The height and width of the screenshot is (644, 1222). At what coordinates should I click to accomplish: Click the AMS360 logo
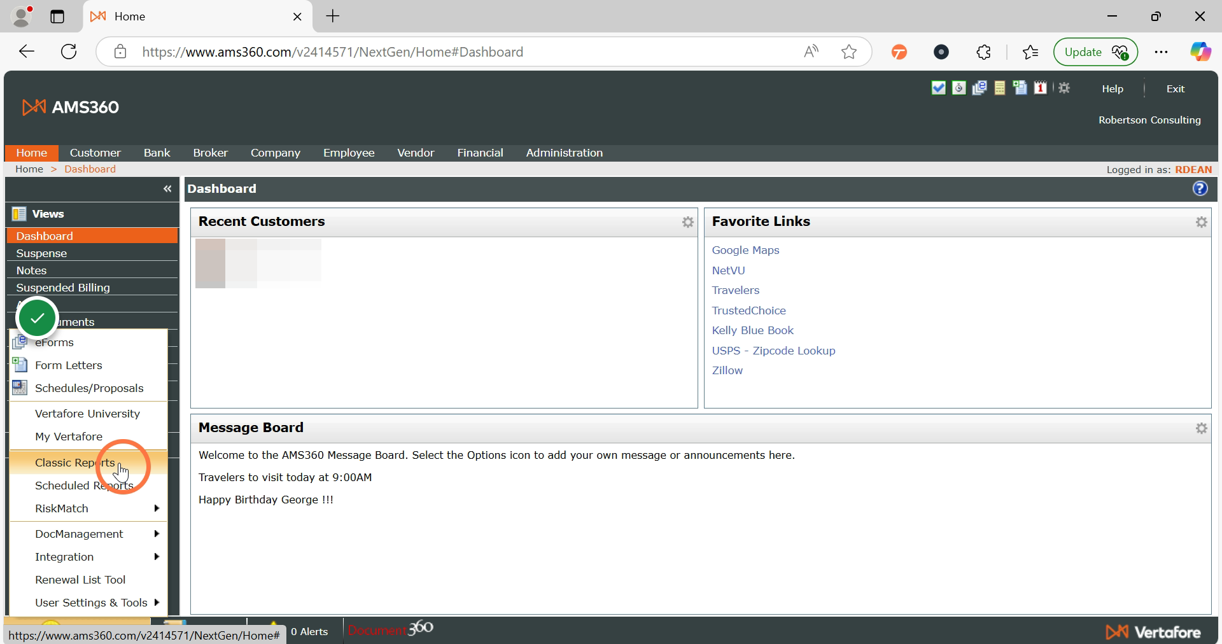coord(71,107)
